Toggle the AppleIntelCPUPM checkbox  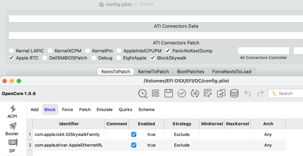119,51
